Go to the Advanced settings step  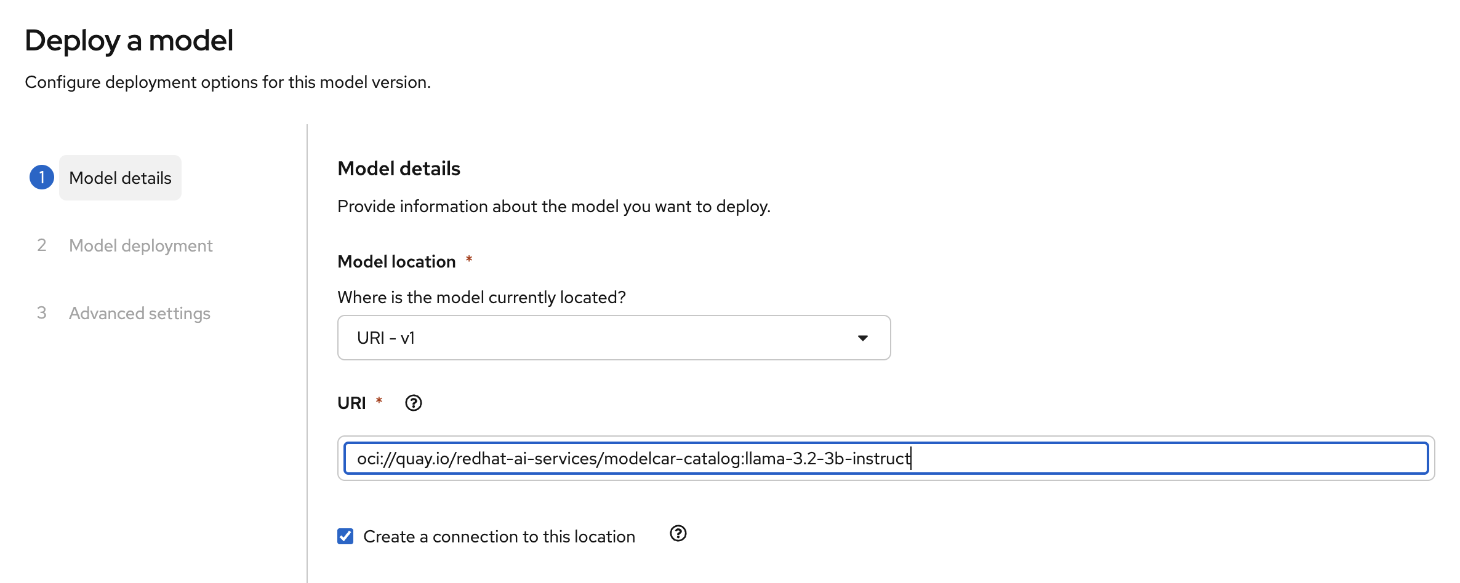click(x=139, y=312)
